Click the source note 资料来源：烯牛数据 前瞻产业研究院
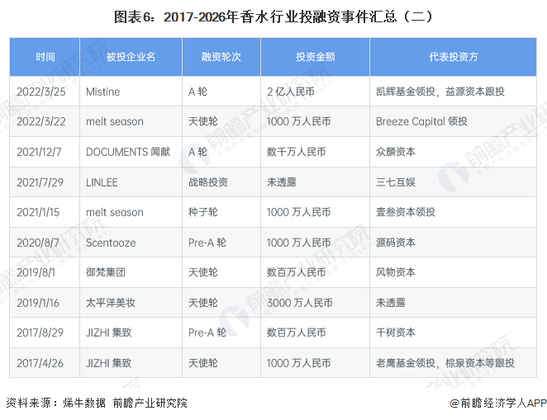This screenshot has width=547, height=420. click(x=97, y=403)
